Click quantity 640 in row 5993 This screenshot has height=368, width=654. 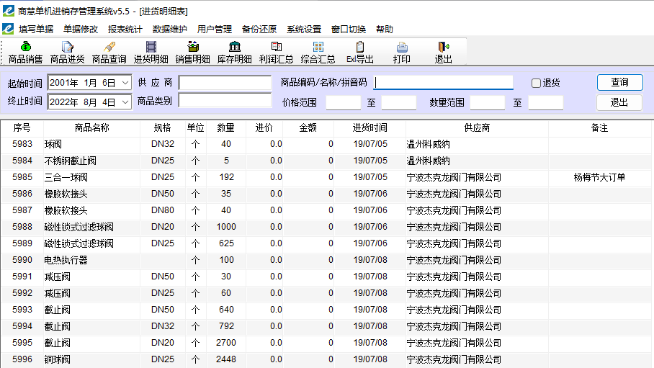[x=226, y=310]
